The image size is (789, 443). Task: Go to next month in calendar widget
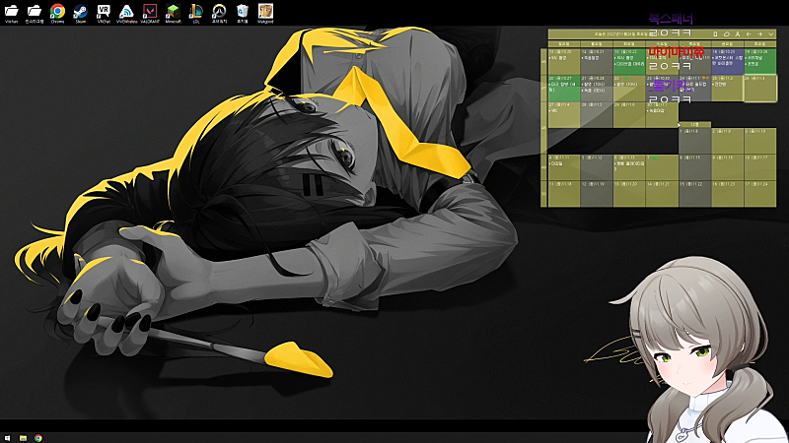[759, 34]
